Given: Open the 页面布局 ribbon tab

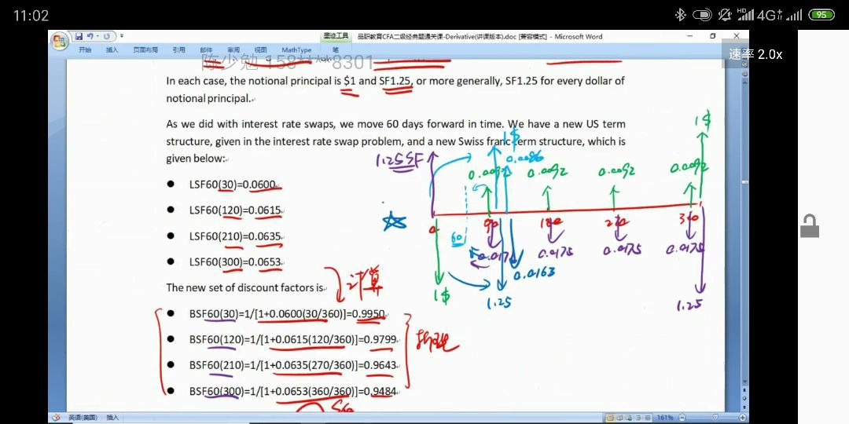Looking at the screenshot, I should click(145, 49).
